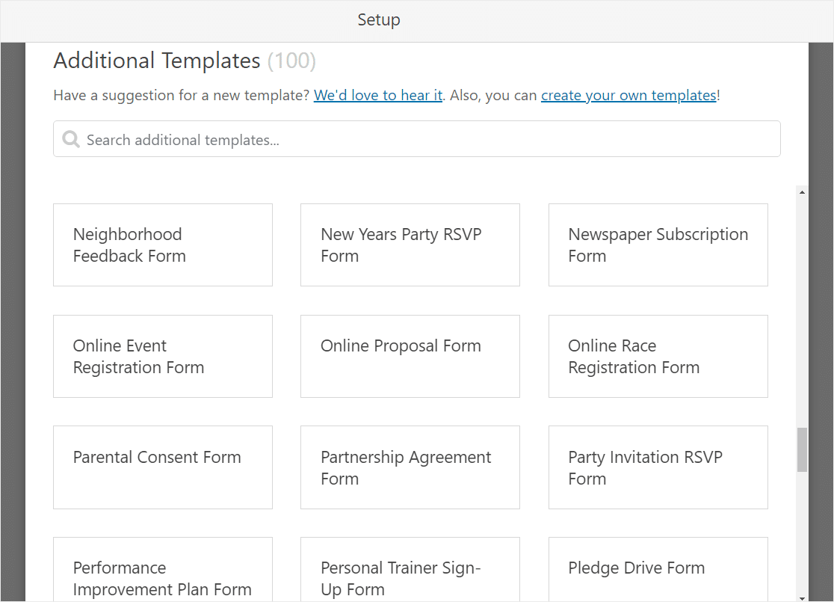834x602 pixels.
Task: Open the Parental Consent Form template
Action: point(163,467)
